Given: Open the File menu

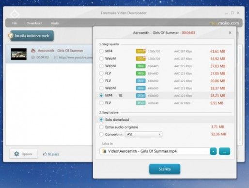Looking at the screenshot, I should point(15,23).
